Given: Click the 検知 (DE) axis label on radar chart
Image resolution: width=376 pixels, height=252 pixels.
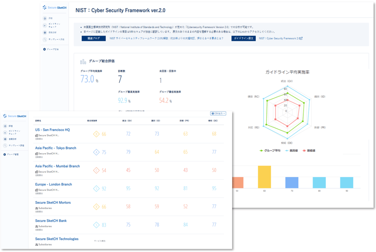Looking at the screenshot, I should 287,143.
